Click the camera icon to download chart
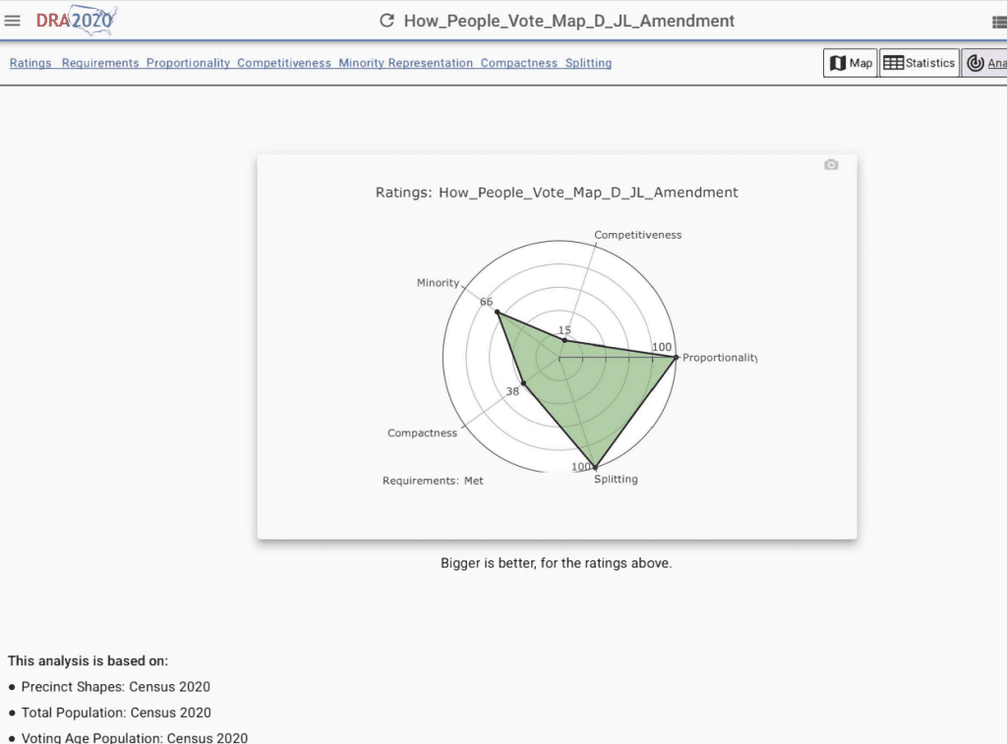The width and height of the screenshot is (1007, 744). 831,165
